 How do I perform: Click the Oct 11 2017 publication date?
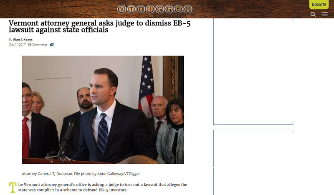point(17,45)
